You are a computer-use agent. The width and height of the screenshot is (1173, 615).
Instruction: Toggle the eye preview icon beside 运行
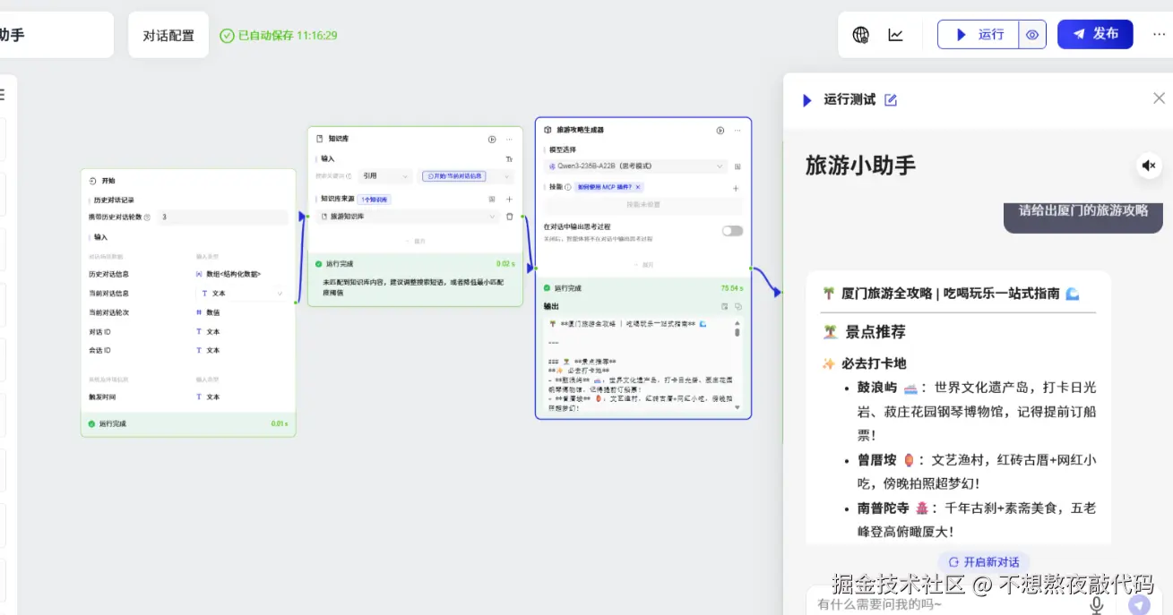point(1032,35)
